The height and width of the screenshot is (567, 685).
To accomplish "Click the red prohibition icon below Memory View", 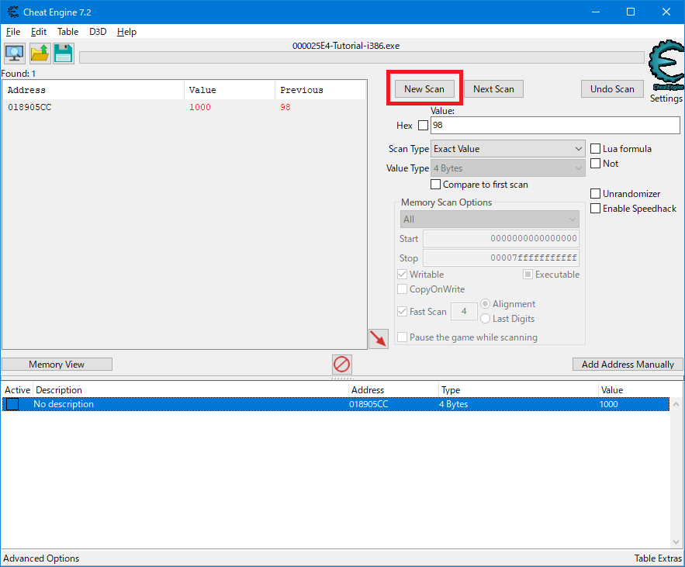I will (341, 364).
